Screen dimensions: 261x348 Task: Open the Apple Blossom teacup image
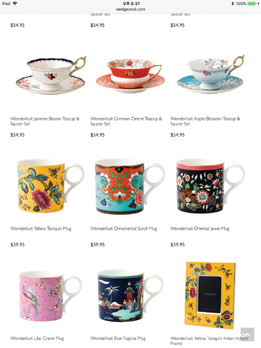point(210,74)
